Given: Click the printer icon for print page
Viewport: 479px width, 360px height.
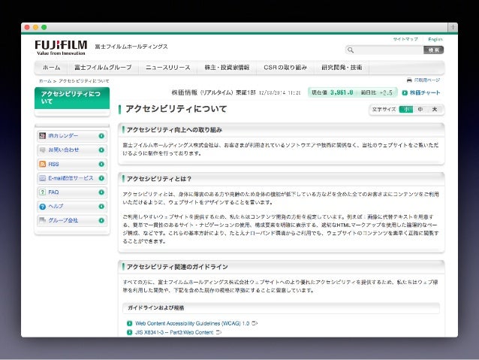Looking at the screenshot, I should [x=409, y=80].
